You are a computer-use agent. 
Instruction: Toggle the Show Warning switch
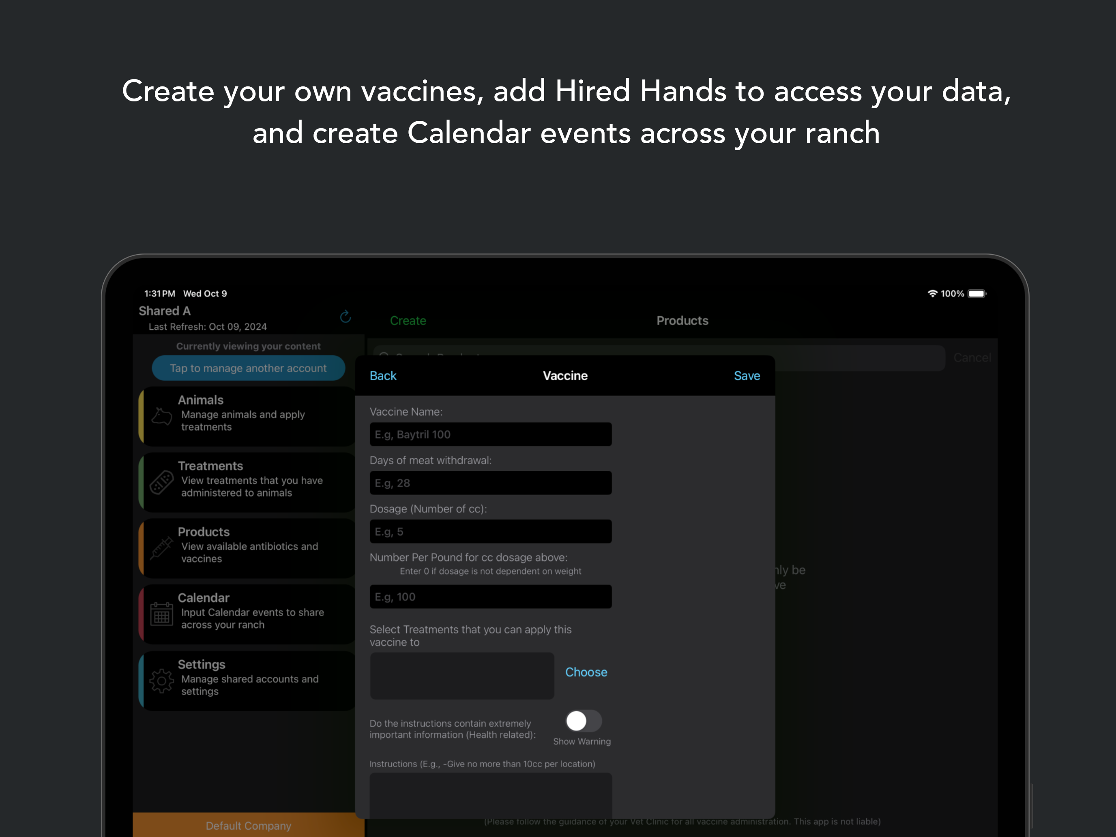tap(583, 721)
